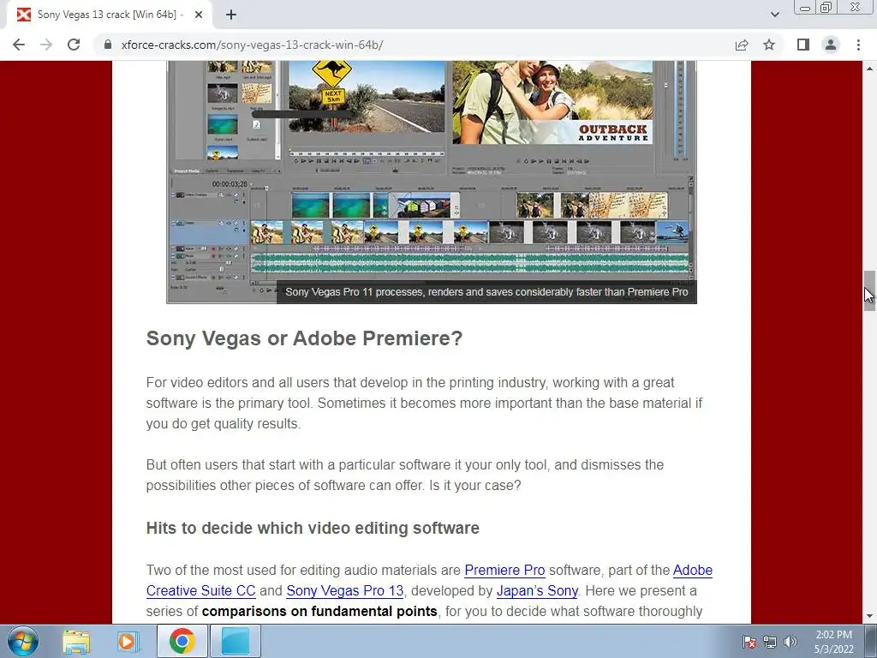Open the Chrome profile menu
Viewport: 877px width, 658px height.
831,45
